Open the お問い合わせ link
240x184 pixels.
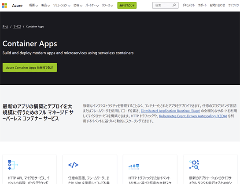[218, 5]
